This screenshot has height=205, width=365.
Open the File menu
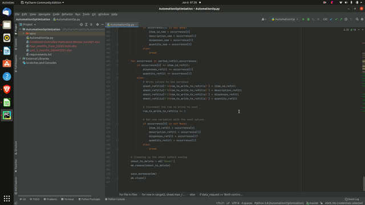click(17, 14)
